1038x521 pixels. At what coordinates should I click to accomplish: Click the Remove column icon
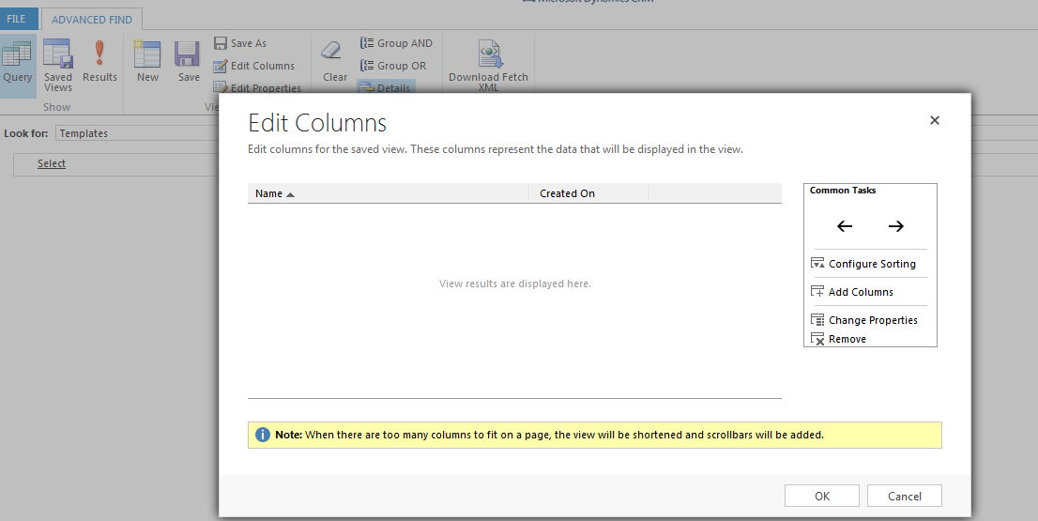coord(817,340)
